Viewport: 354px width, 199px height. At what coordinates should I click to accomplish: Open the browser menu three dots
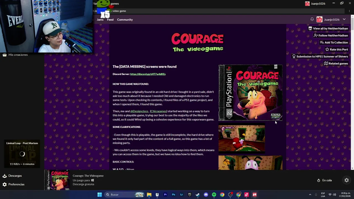[349, 11]
